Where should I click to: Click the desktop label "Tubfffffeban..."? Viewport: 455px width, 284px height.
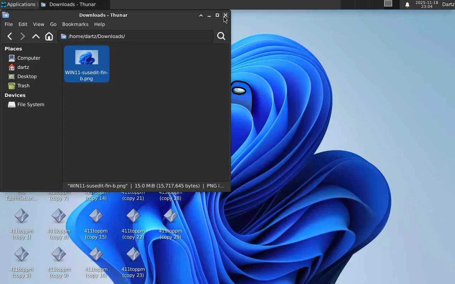point(21,198)
